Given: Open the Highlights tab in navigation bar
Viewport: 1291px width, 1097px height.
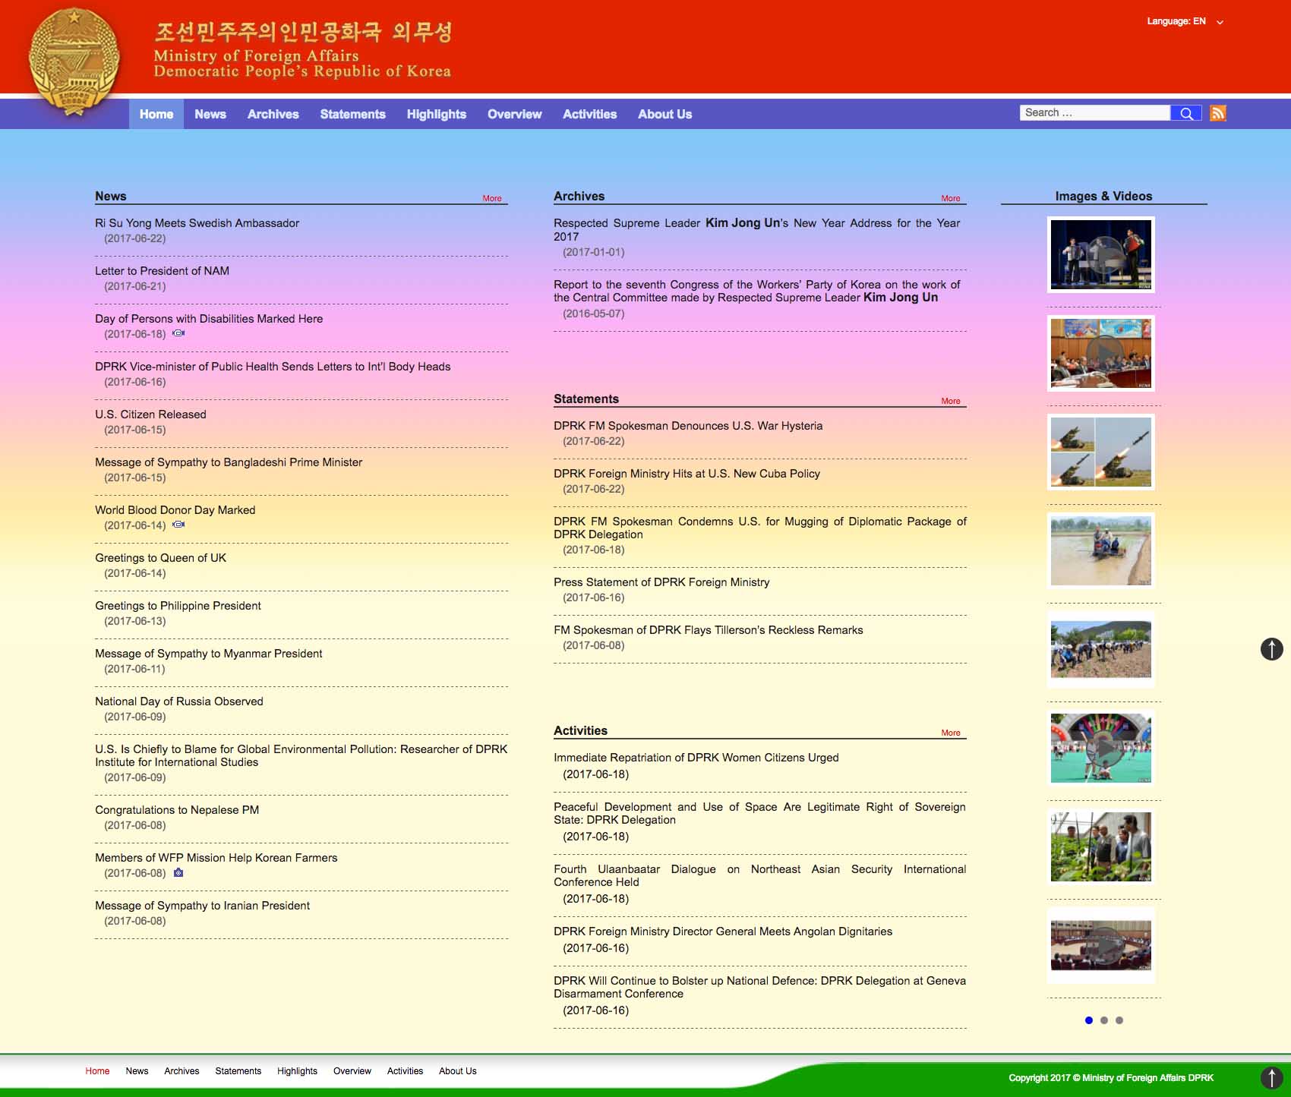Looking at the screenshot, I should coord(436,114).
